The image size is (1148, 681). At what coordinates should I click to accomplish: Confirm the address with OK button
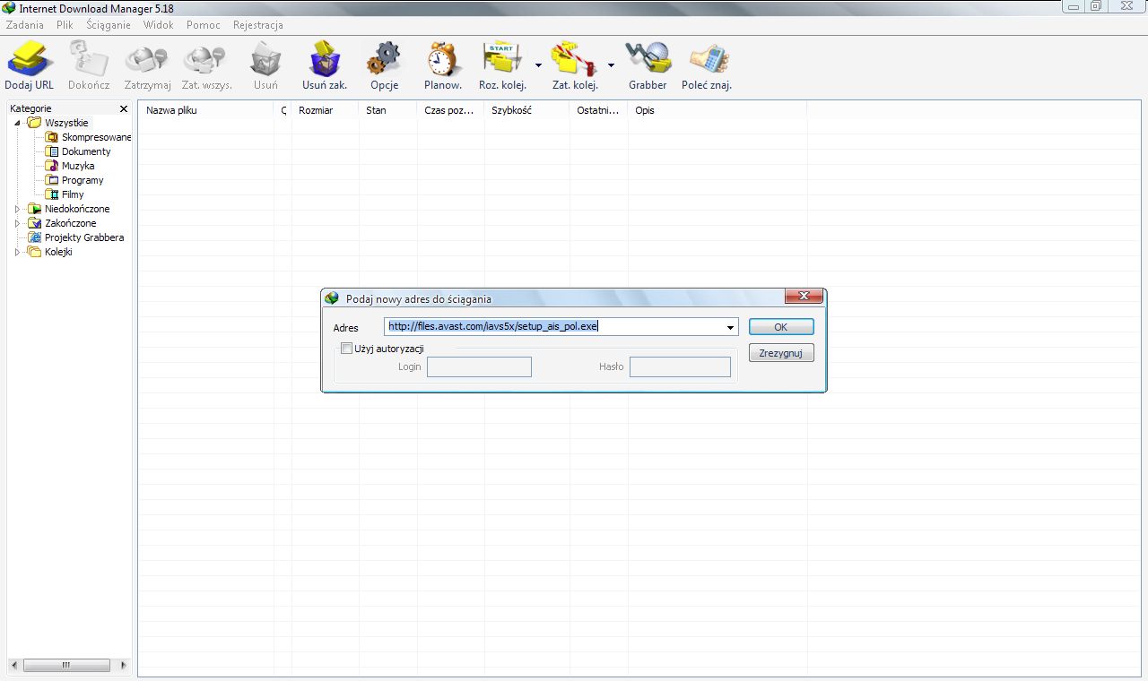pos(781,327)
